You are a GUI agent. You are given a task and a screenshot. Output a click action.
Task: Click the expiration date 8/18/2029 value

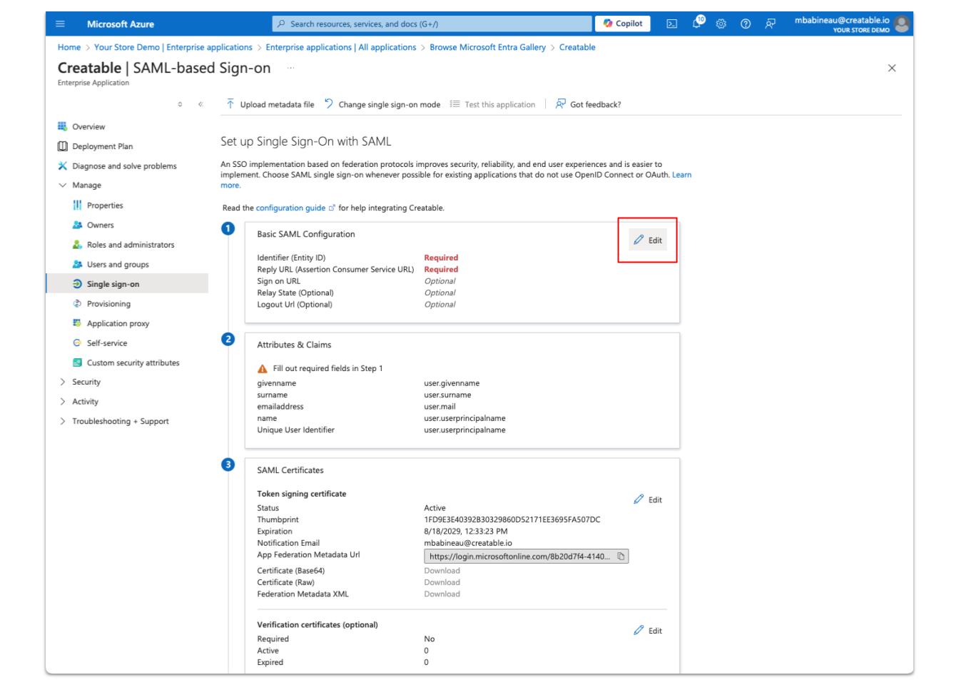point(466,532)
